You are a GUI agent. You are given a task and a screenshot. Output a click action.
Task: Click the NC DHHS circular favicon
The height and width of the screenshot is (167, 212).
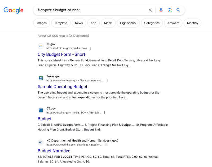[41, 142]
